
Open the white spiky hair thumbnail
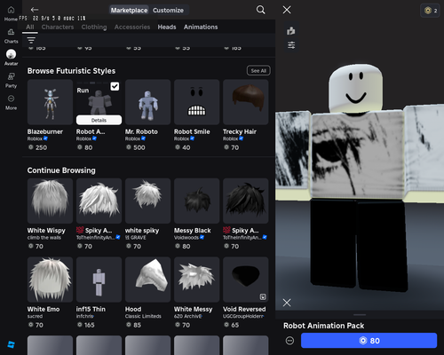[x=147, y=201]
